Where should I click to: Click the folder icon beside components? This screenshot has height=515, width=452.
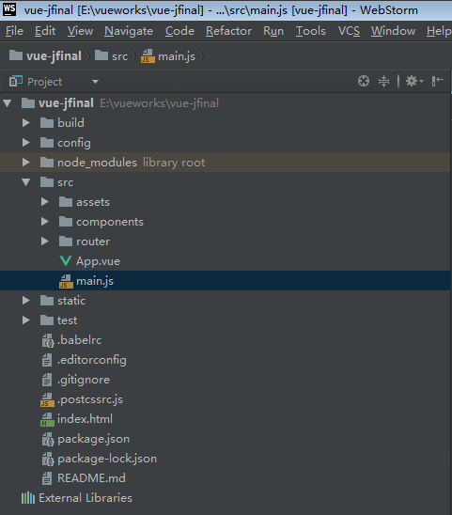66,222
